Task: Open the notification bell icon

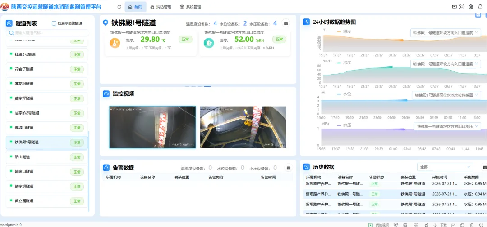Action: click(481, 7)
